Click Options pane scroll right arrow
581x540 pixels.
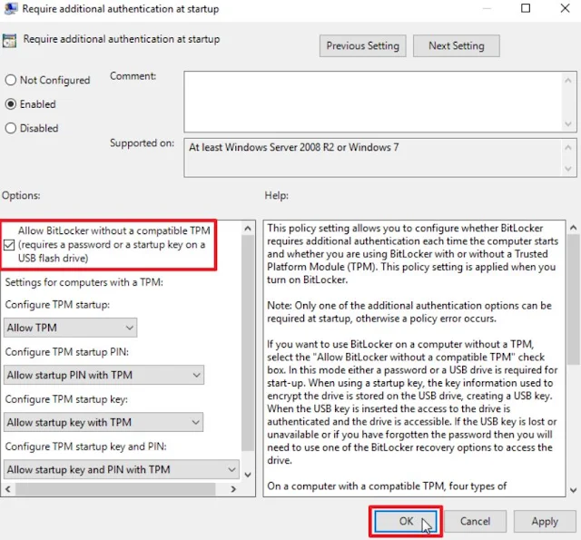click(x=233, y=489)
